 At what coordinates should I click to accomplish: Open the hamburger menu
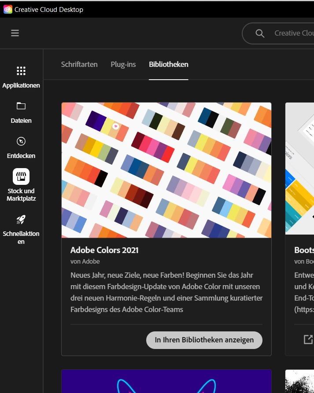[x=15, y=33]
